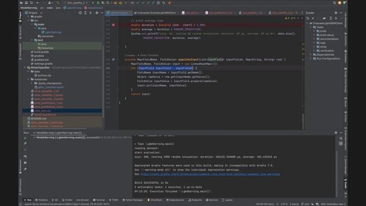The image size is (366, 206).
Task: Click gutter marker beside populateInput method
Action: [x=113, y=60]
